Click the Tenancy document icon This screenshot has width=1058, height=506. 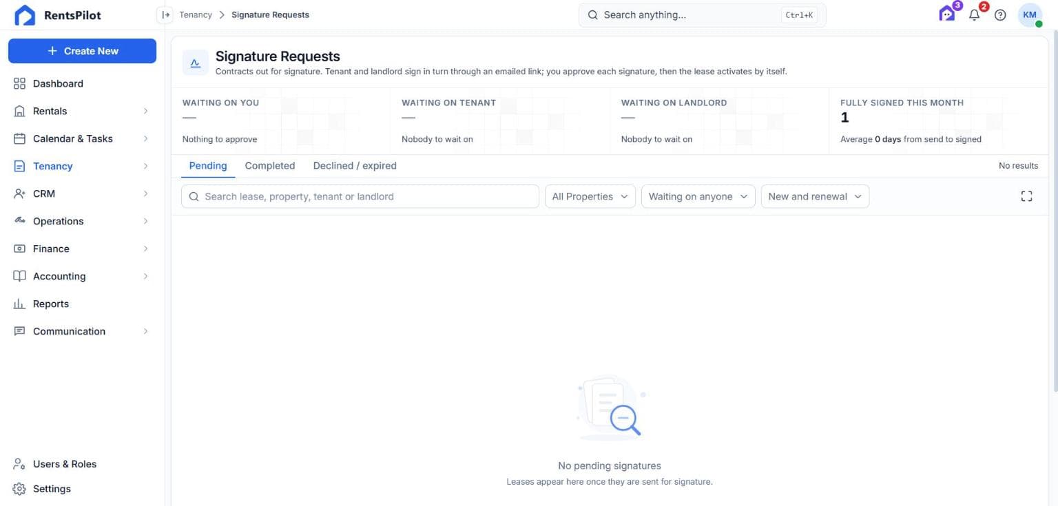coord(19,166)
